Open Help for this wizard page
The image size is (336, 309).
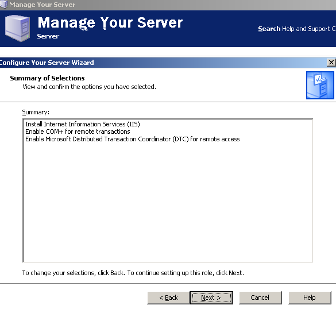[x=310, y=298]
